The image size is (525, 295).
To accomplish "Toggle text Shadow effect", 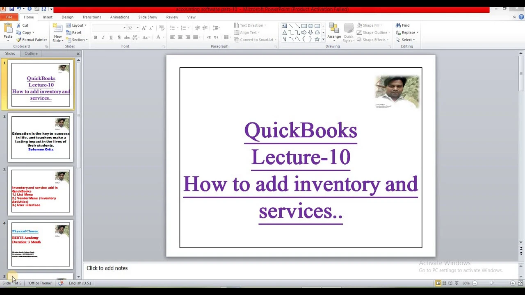I will coord(119,37).
